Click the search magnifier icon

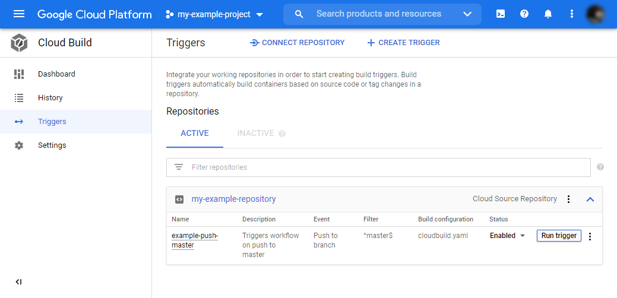coord(299,14)
